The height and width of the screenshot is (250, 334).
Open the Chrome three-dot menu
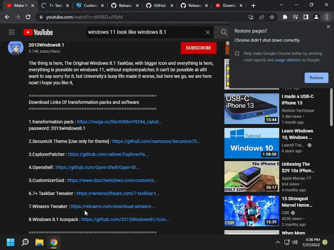pyautogui.click(x=327, y=17)
